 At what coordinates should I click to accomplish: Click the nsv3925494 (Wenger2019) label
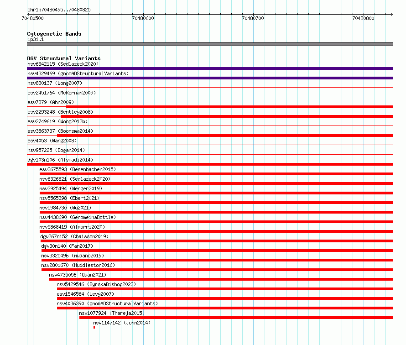71,188
